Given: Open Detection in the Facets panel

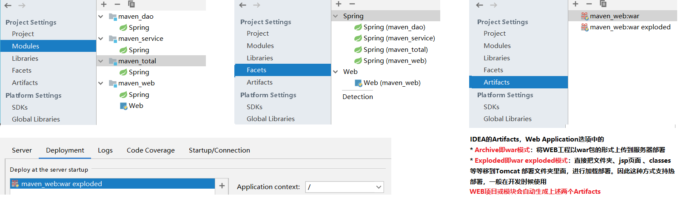Looking at the screenshot, I should click(358, 97).
